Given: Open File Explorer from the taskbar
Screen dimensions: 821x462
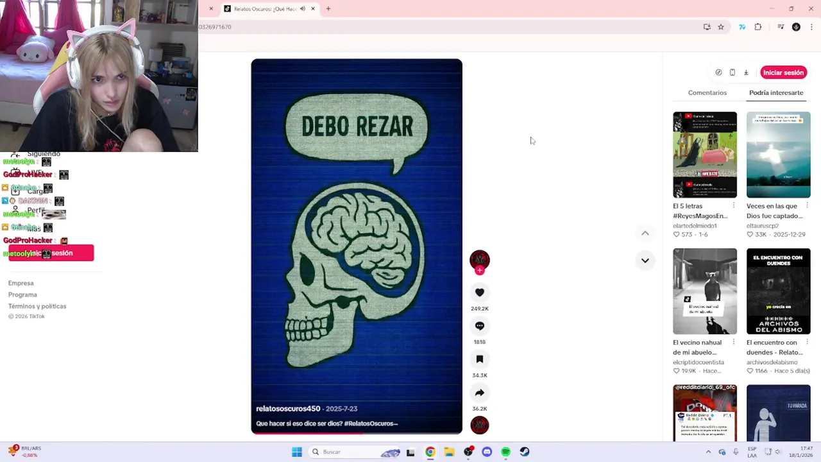Looking at the screenshot, I should [449, 452].
